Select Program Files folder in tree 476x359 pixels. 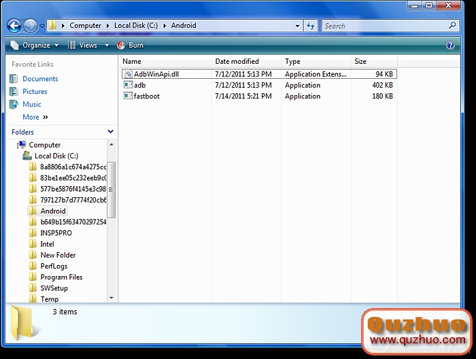(x=61, y=277)
